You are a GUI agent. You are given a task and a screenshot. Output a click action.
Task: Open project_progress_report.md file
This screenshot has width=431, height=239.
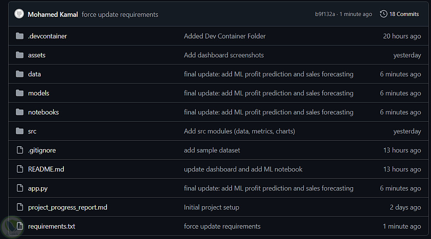68,207
